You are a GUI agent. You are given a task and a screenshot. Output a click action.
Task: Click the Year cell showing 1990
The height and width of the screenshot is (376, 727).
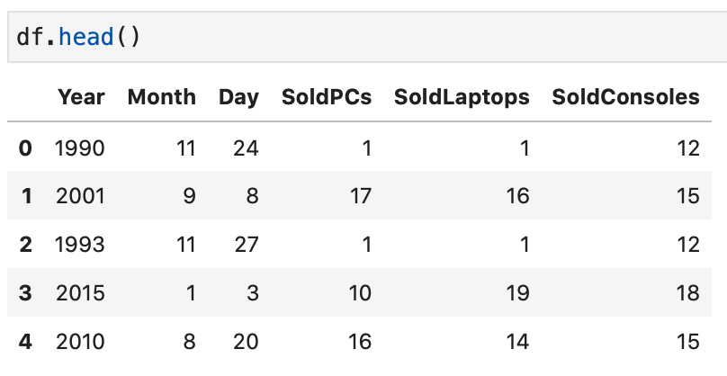click(x=80, y=148)
